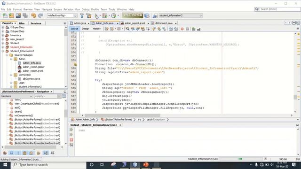Toggle Show Non-Public Members in Navigator
Screen dimensions: 301x169
tap(24, 153)
